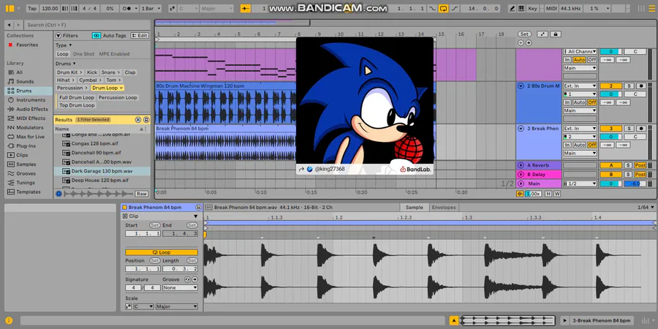
Task: Click the Raw preview button
Action: point(141,194)
